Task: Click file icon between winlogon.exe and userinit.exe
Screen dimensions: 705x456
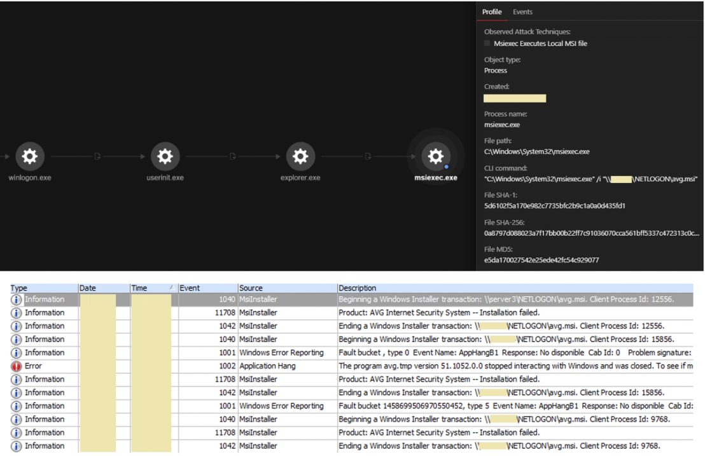Action: 97,156
